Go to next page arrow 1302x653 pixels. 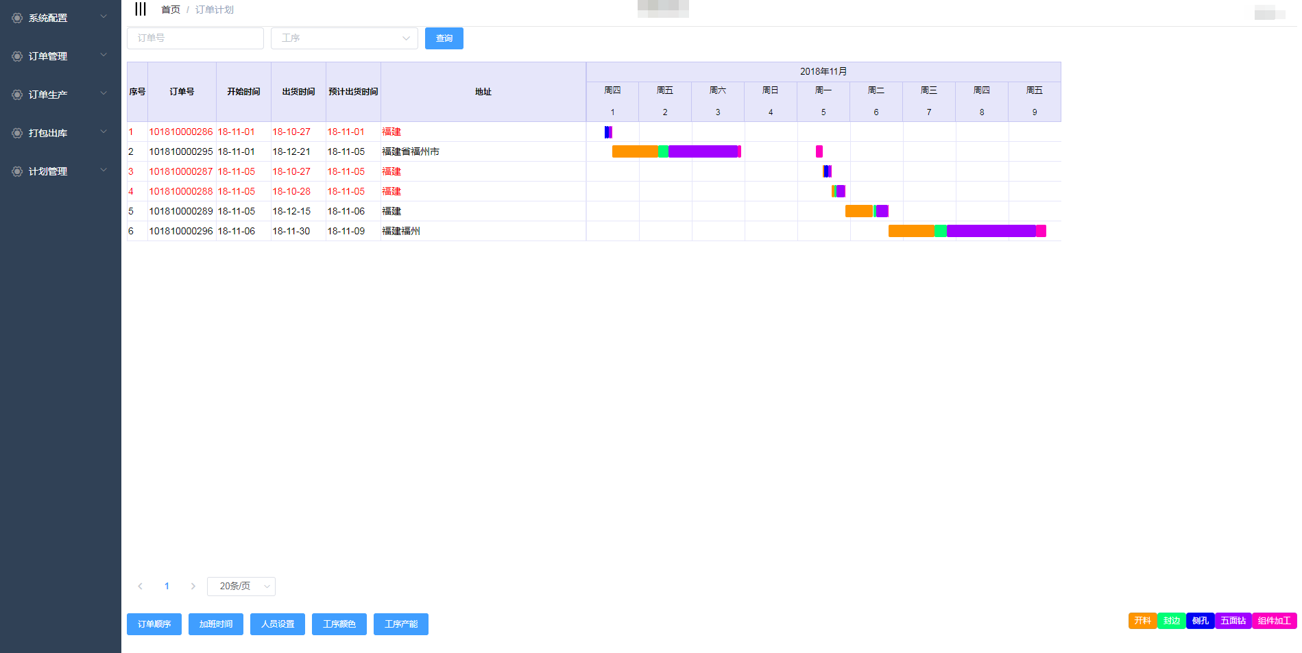[193, 586]
